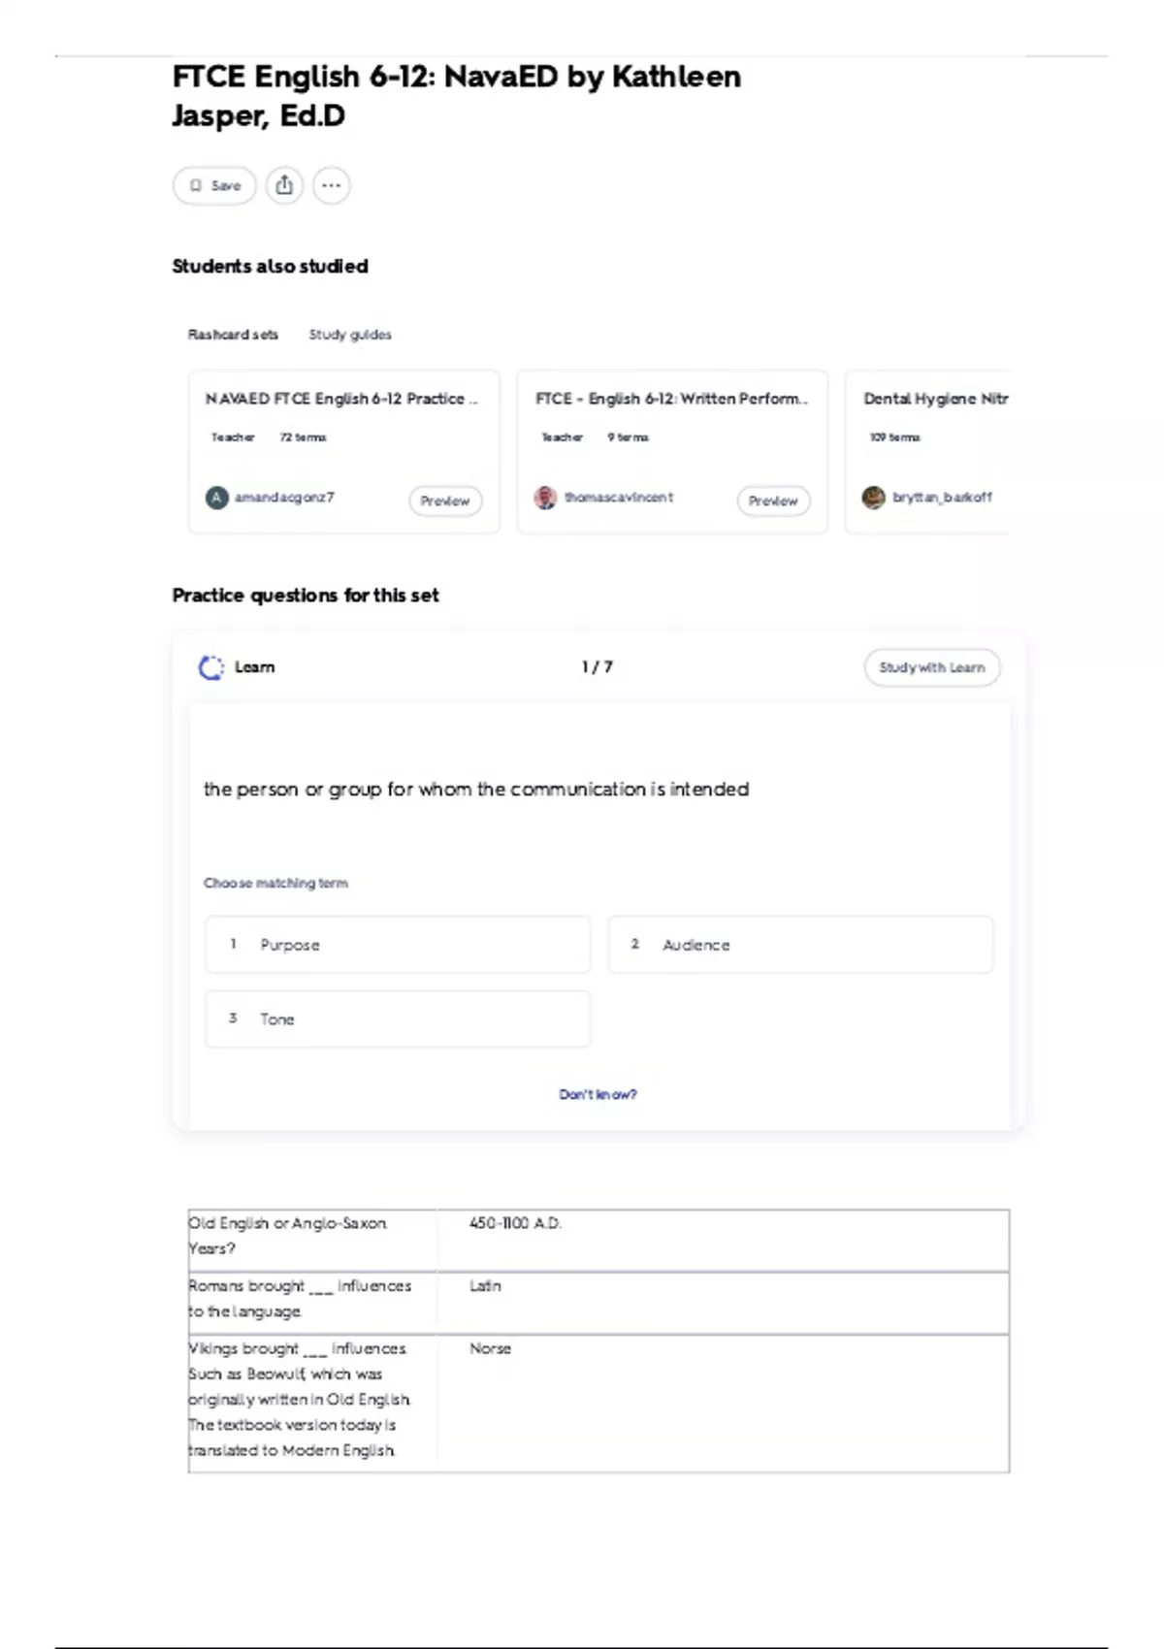
Task: Open Dental Hygiene set card
Action: 927,452
